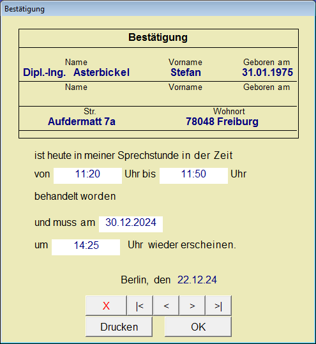Go to next record with > button

click(192, 305)
